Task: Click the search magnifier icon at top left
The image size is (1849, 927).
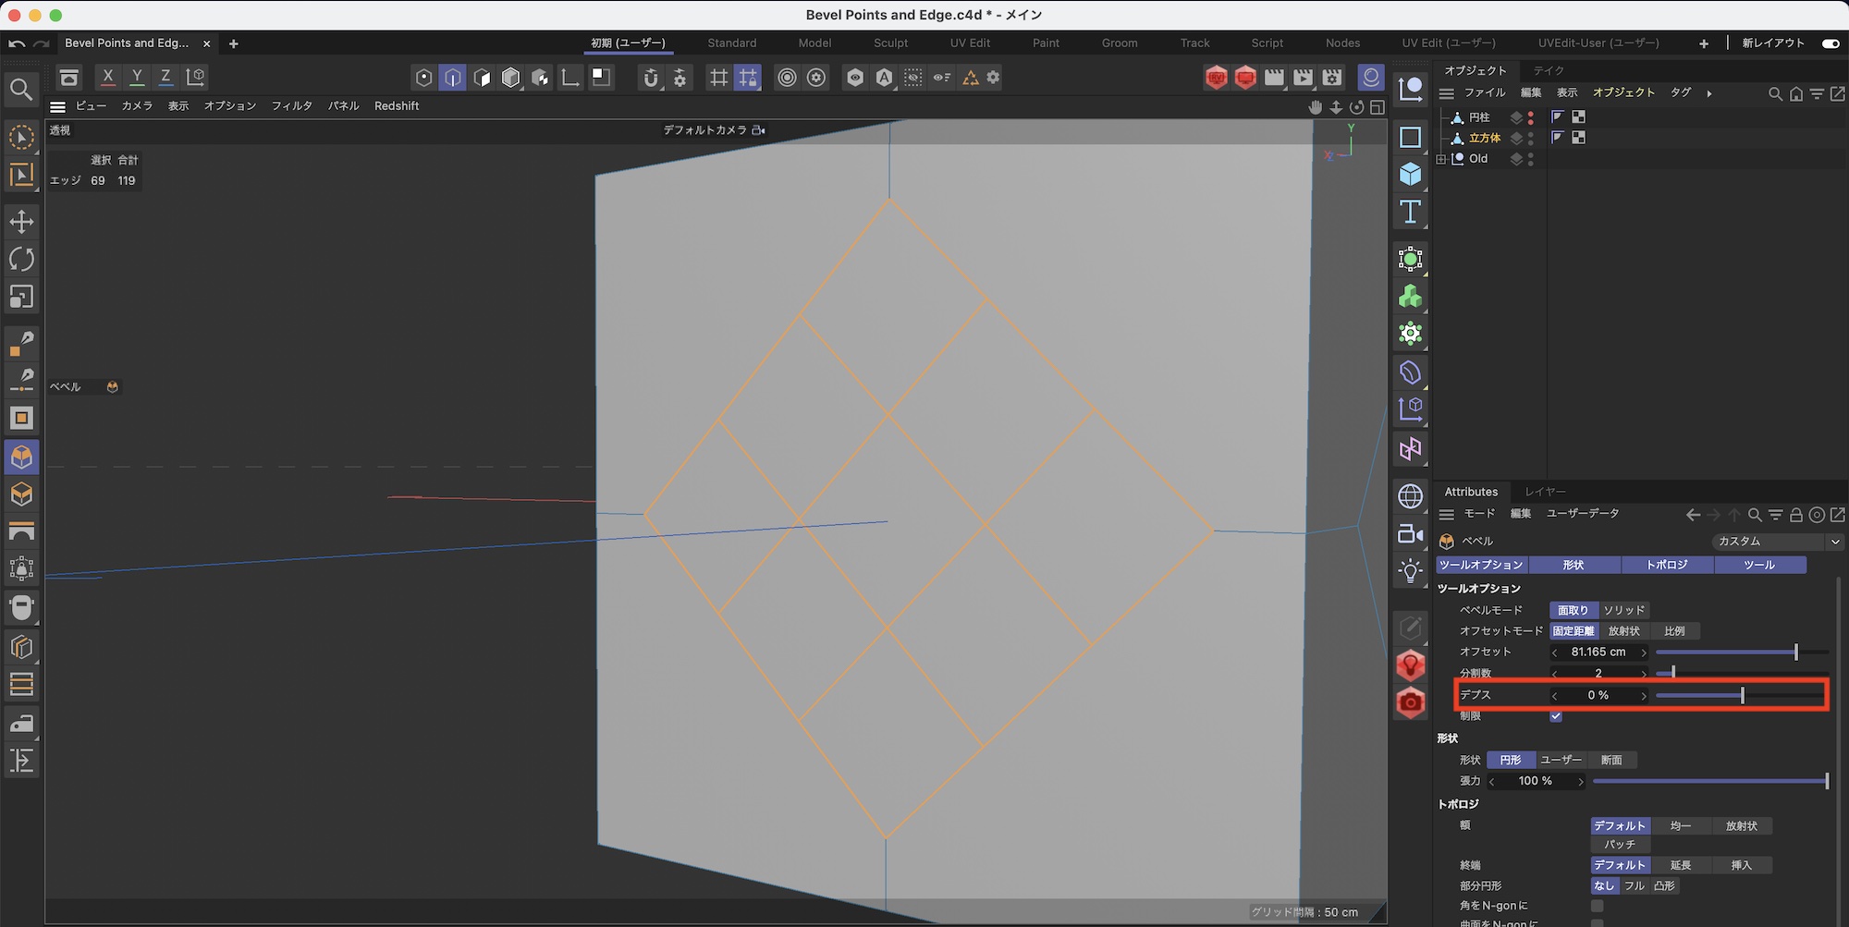Action: tap(21, 90)
